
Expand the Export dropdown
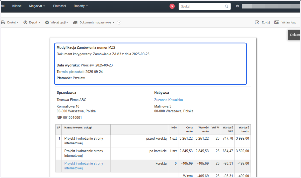coord(35,22)
